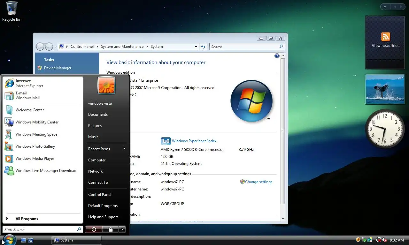Click the Windows Media Player icon
This screenshot has width=409, height=245.
(9, 159)
